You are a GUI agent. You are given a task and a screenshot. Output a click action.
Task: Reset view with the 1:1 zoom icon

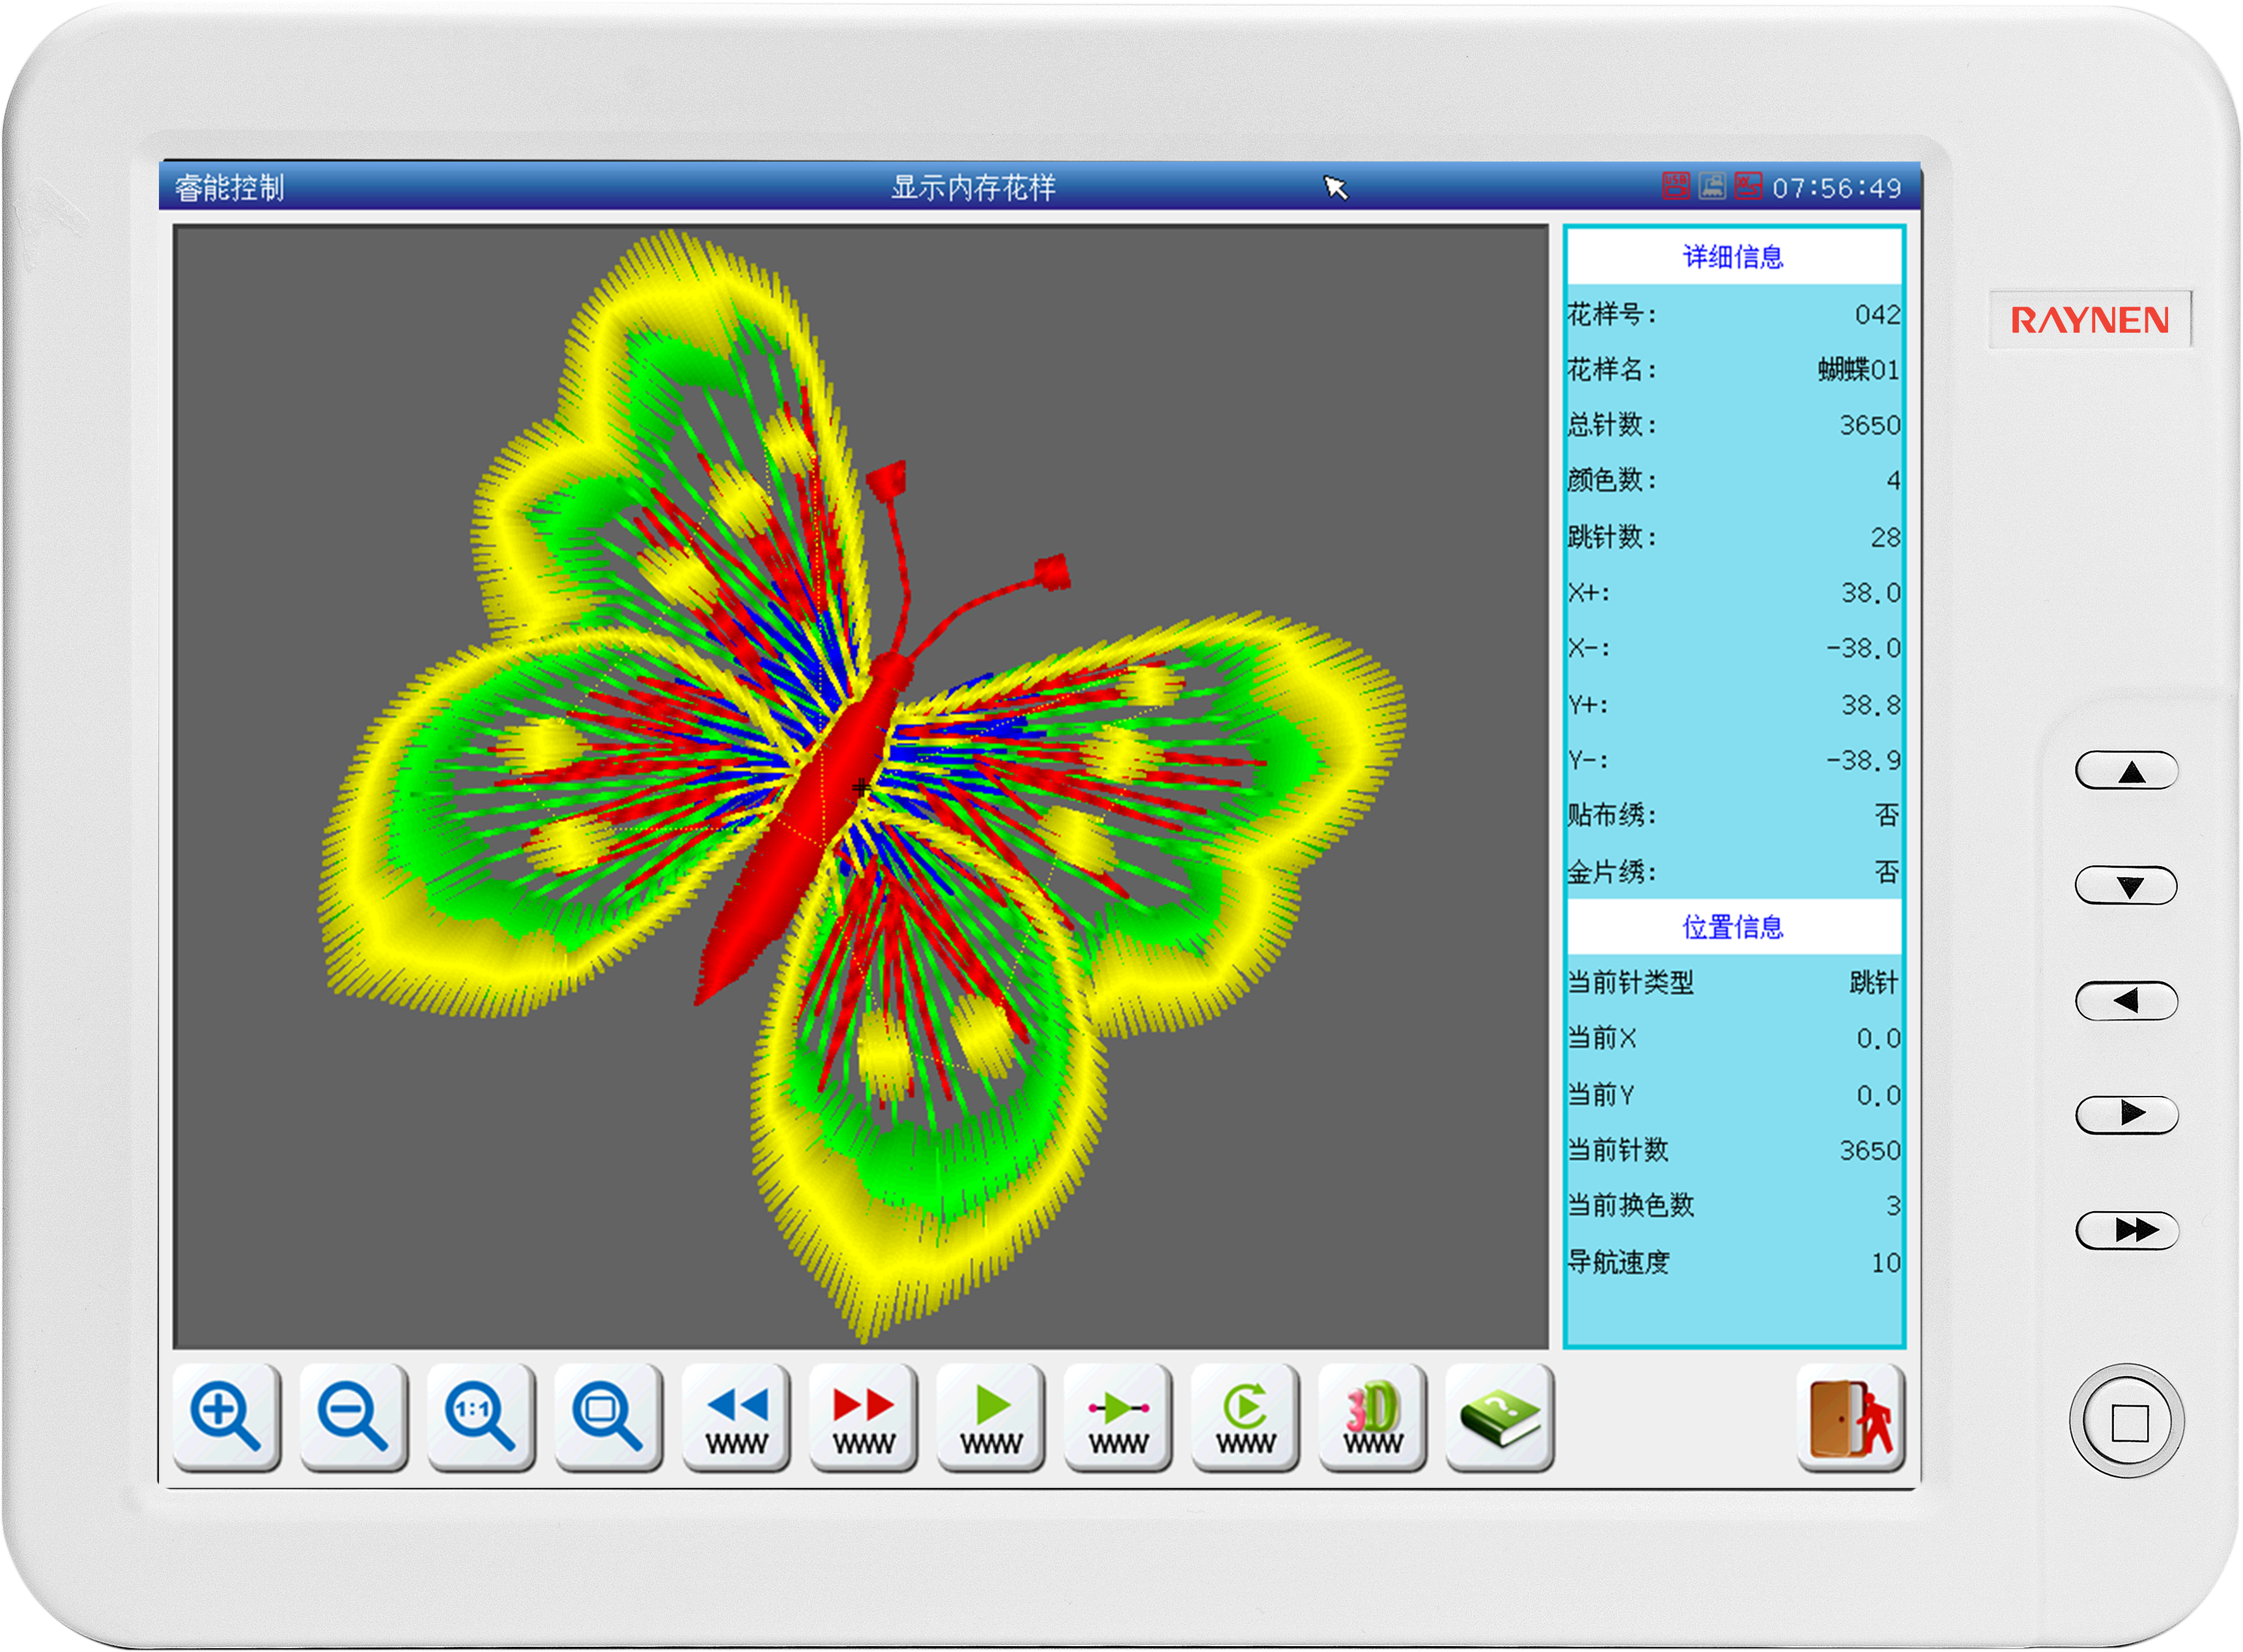tap(481, 1418)
